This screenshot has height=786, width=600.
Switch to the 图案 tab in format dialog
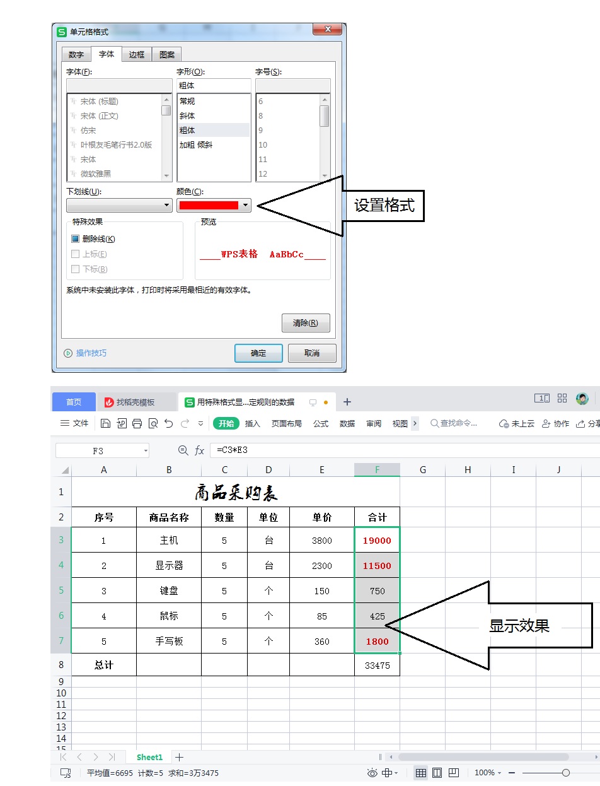pyautogui.click(x=168, y=54)
